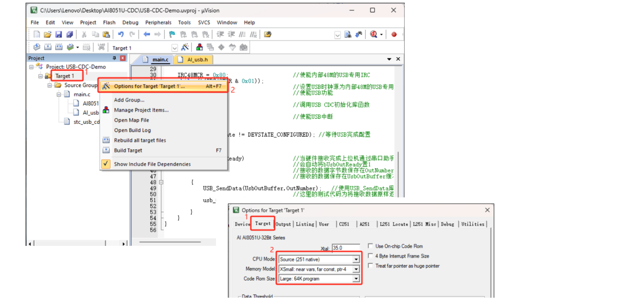The image size is (637, 308).
Task: Close the Options for Target dialog
Action: point(487,210)
